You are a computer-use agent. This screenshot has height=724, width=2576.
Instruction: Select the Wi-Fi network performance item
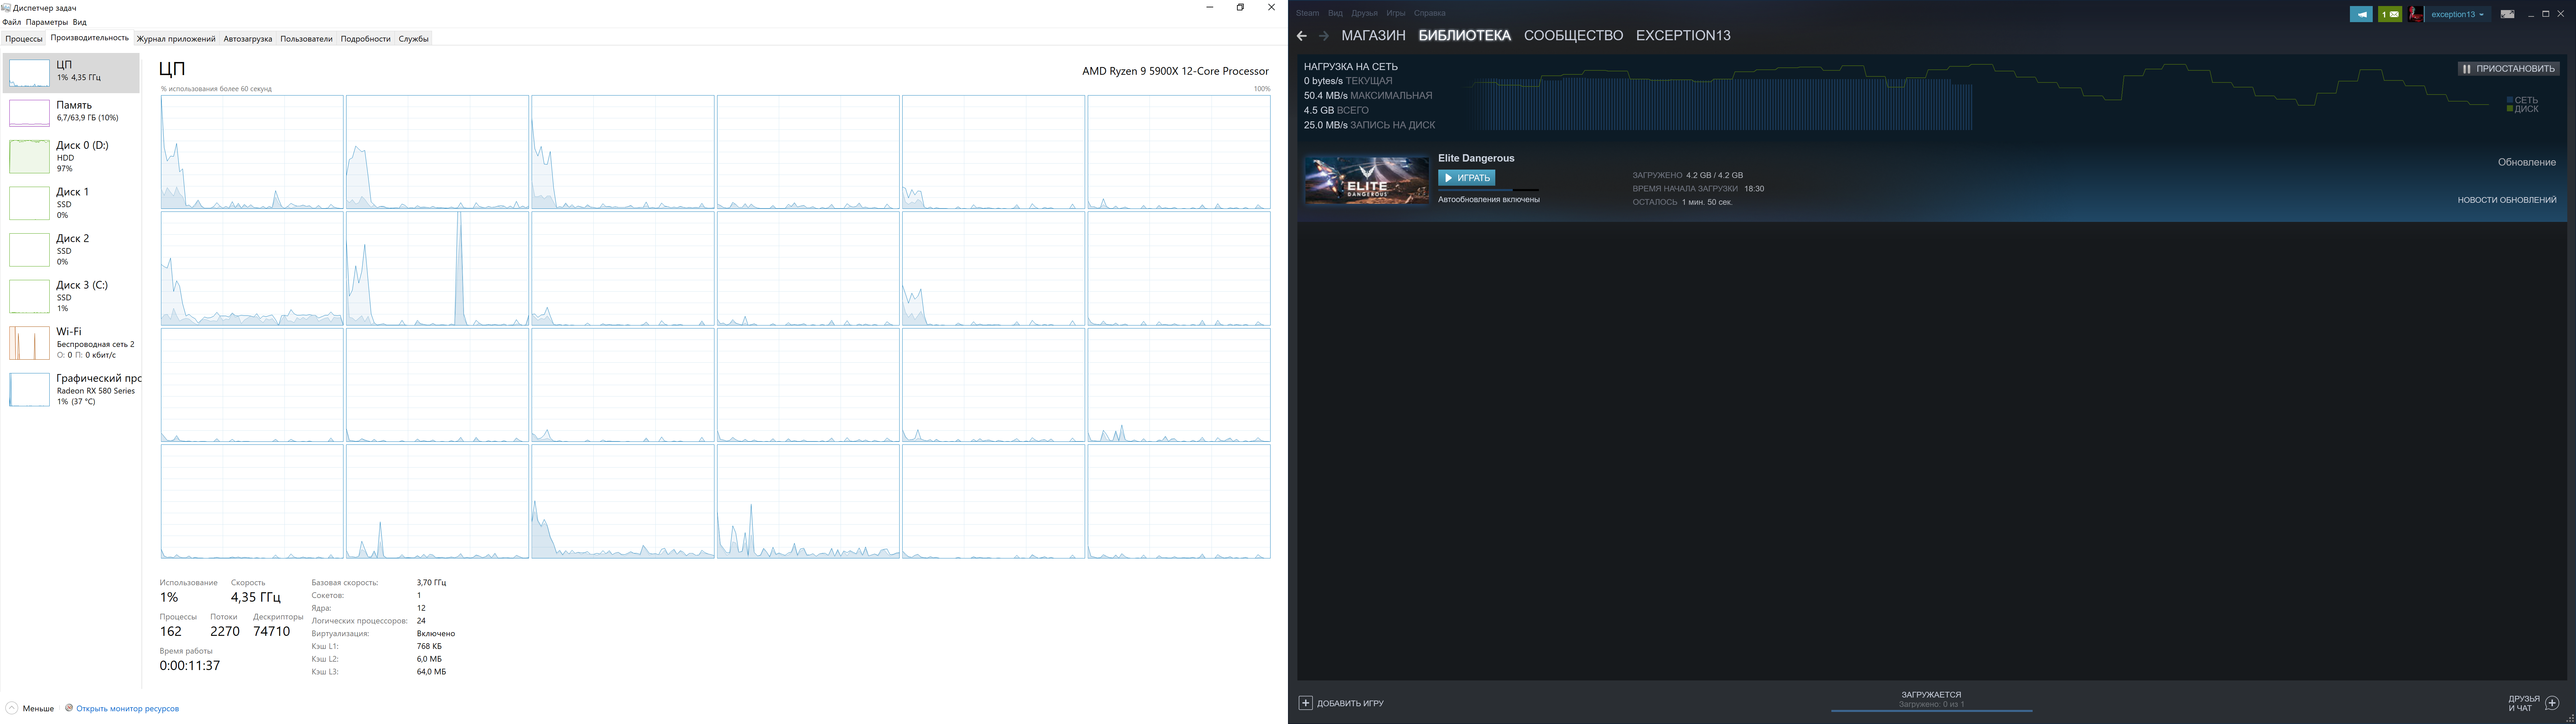[x=71, y=343]
